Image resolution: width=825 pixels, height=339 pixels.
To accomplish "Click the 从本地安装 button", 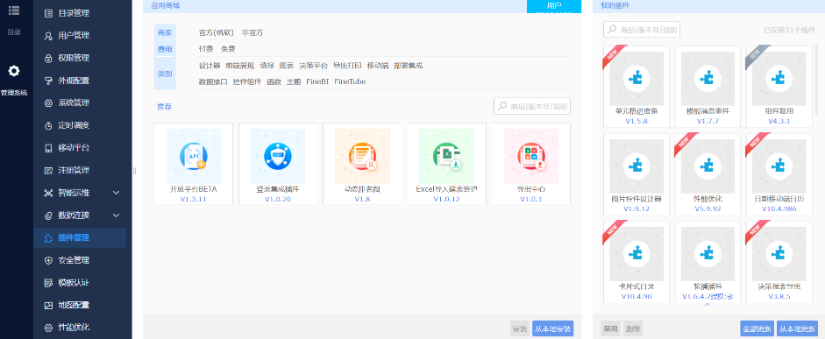I will [552, 329].
